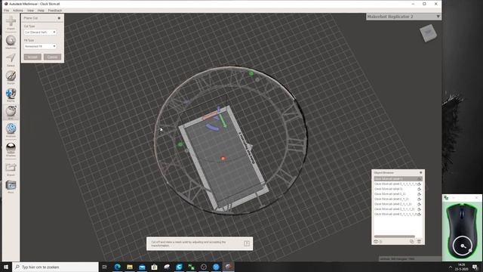Click the blue rotation arc on the gizmo
Viewport: 483px width, 272px height.
pos(212,127)
